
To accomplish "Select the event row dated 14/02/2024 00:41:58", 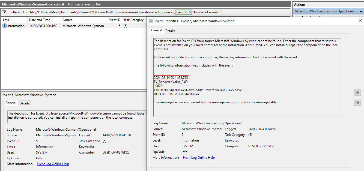I will [74, 26].
